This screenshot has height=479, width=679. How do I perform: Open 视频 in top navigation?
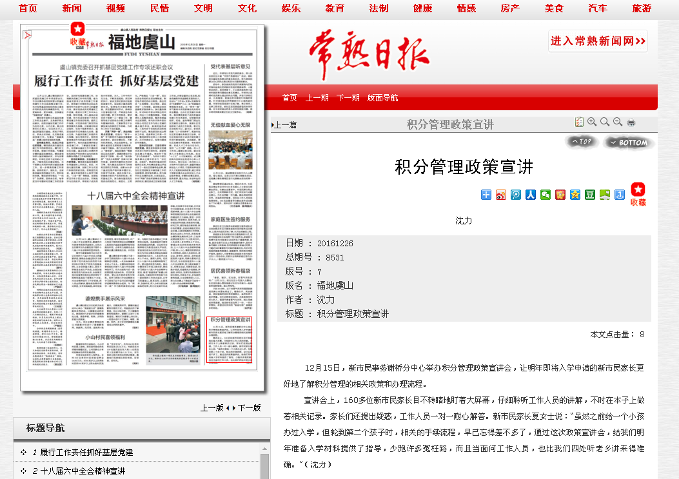coord(115,8)
